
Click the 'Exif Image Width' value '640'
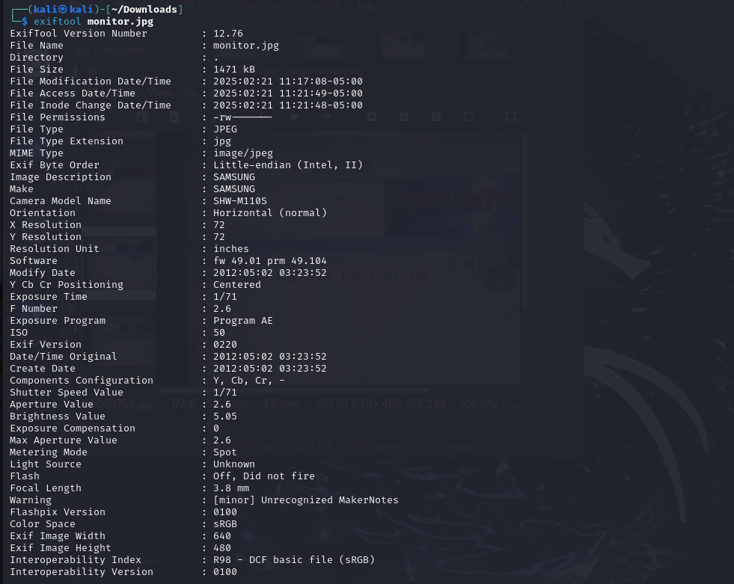coord(222,536)
